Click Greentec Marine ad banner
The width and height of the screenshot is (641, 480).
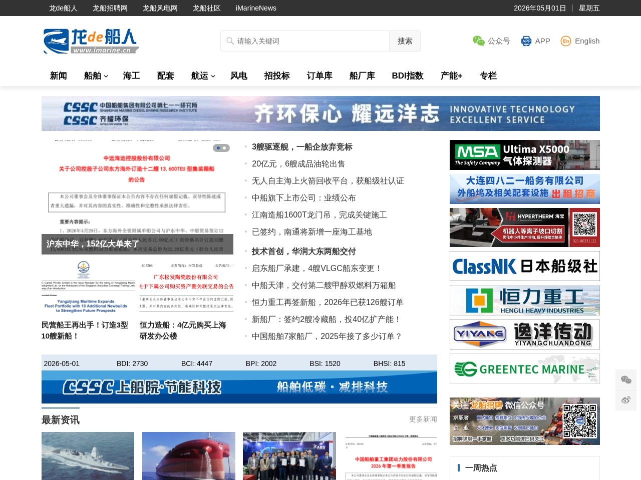[x=525, y=368]
